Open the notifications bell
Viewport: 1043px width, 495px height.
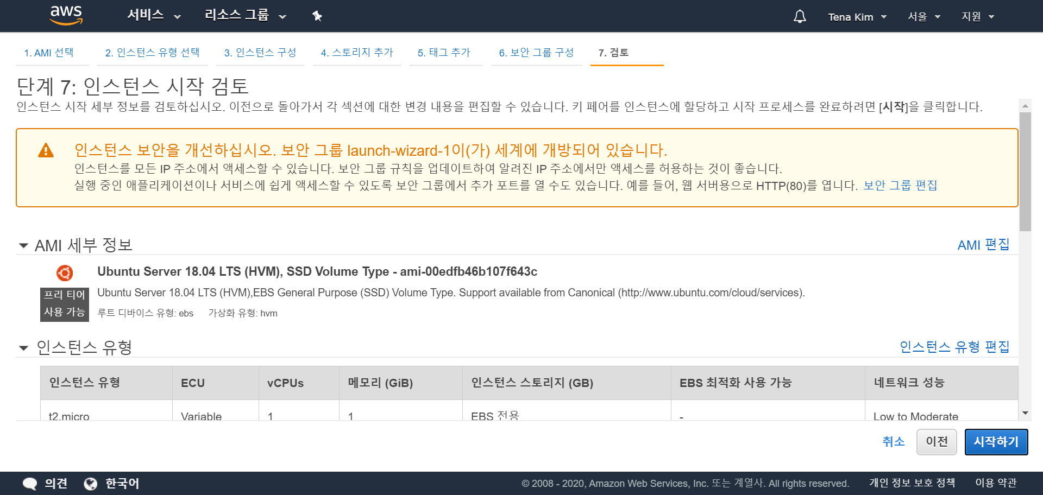[x=800, y=16]
